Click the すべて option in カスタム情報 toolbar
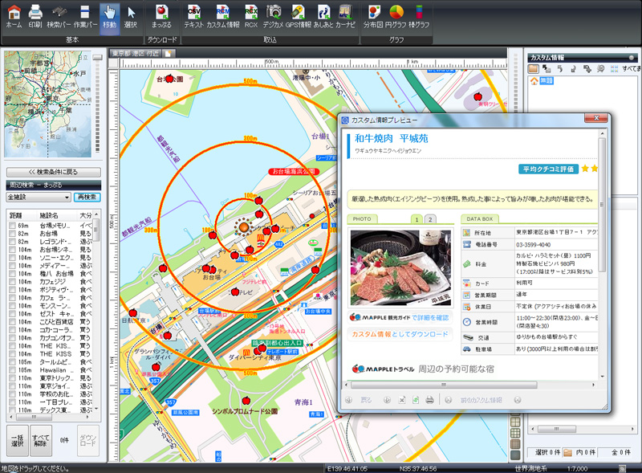Image resolution: width=642 pixels, height=473 pixels. tap(630, 69)
